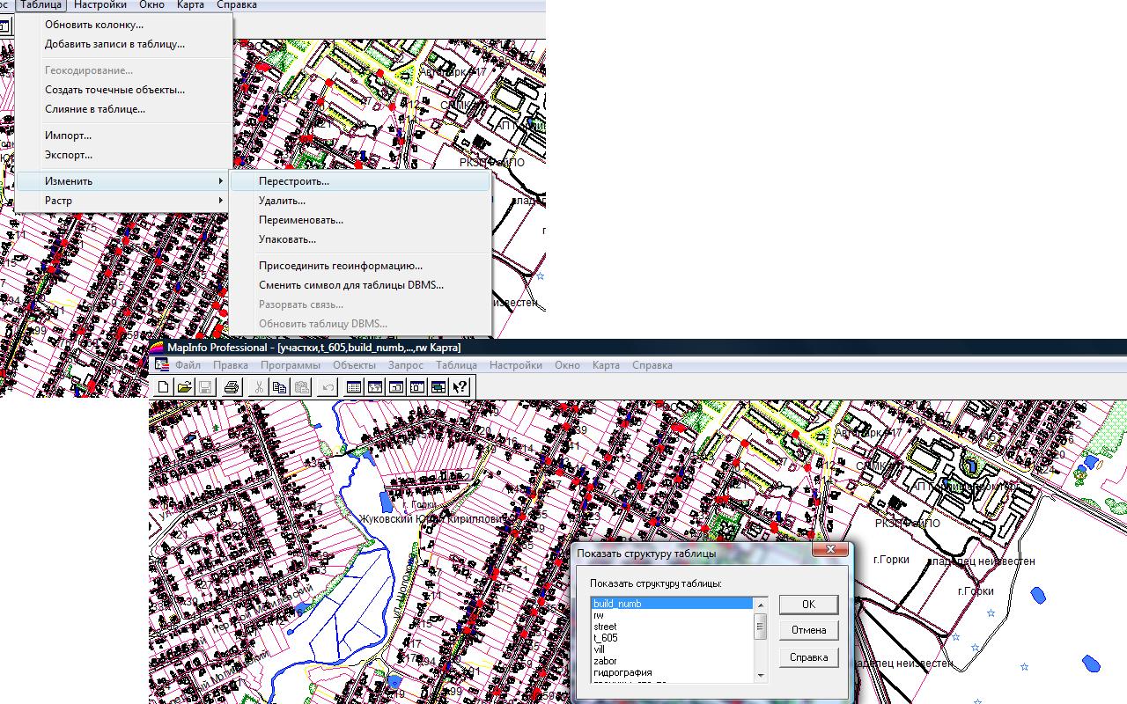Choose Перестроить in the submenu
1127x704 pixels.
(x=294, y=181)
